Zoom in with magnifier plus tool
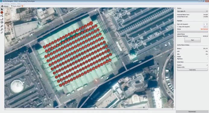Image resolution: width=209 pixels, height=113 pixels. click(x=2, y=26)
